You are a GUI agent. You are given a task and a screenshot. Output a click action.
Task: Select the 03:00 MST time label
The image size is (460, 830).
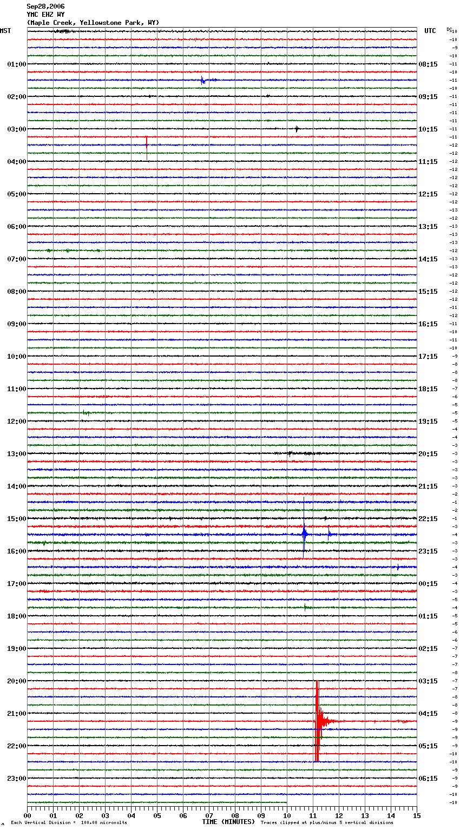17,129
